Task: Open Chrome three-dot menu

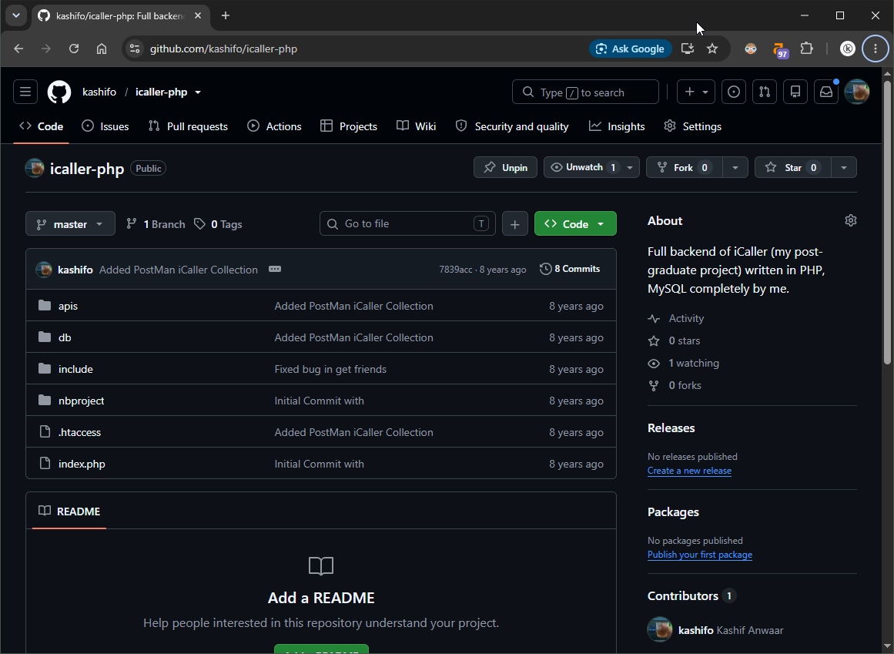Action: [876, 49]
